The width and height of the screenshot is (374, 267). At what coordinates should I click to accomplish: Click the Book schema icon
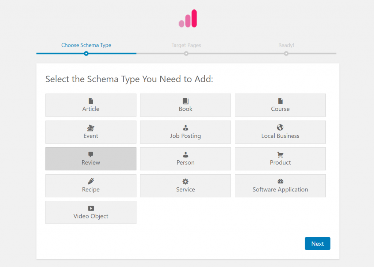[x=185, y=101]
